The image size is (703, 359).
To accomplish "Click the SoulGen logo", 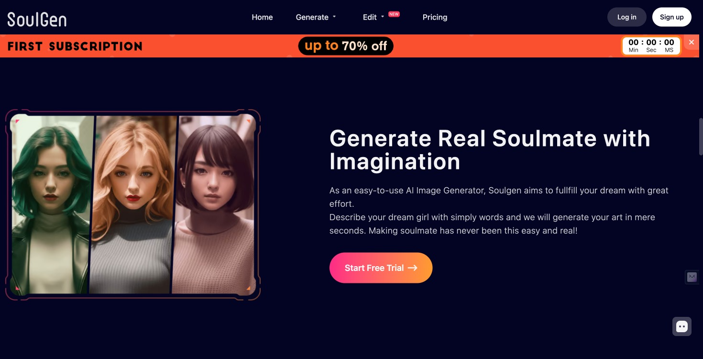I will point(37,19).
